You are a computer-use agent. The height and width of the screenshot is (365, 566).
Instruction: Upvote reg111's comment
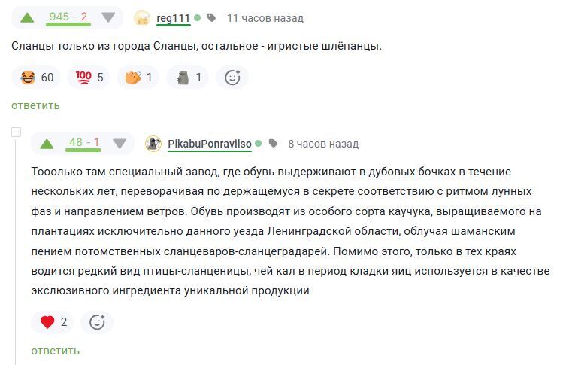(x=27, y=17)
